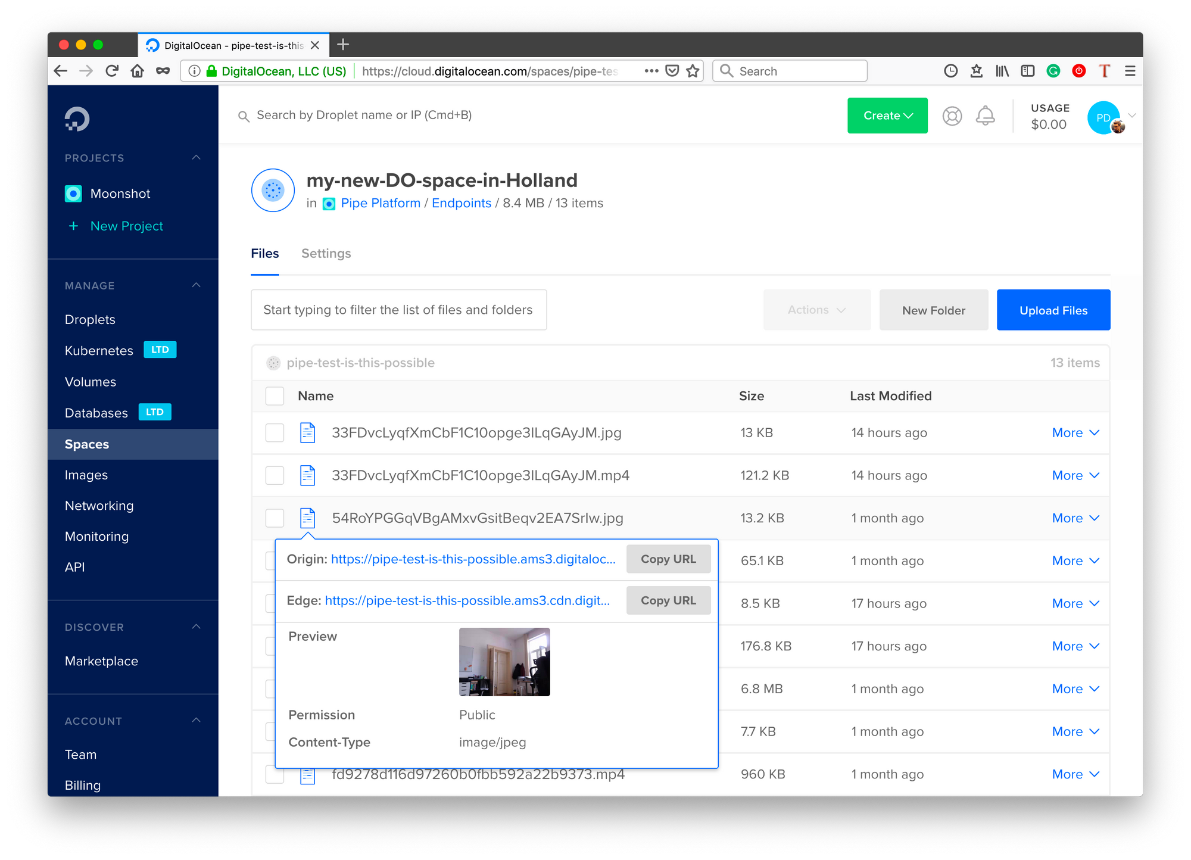
Task: Copy the Origin URL
Action: [x=668, y=559]
